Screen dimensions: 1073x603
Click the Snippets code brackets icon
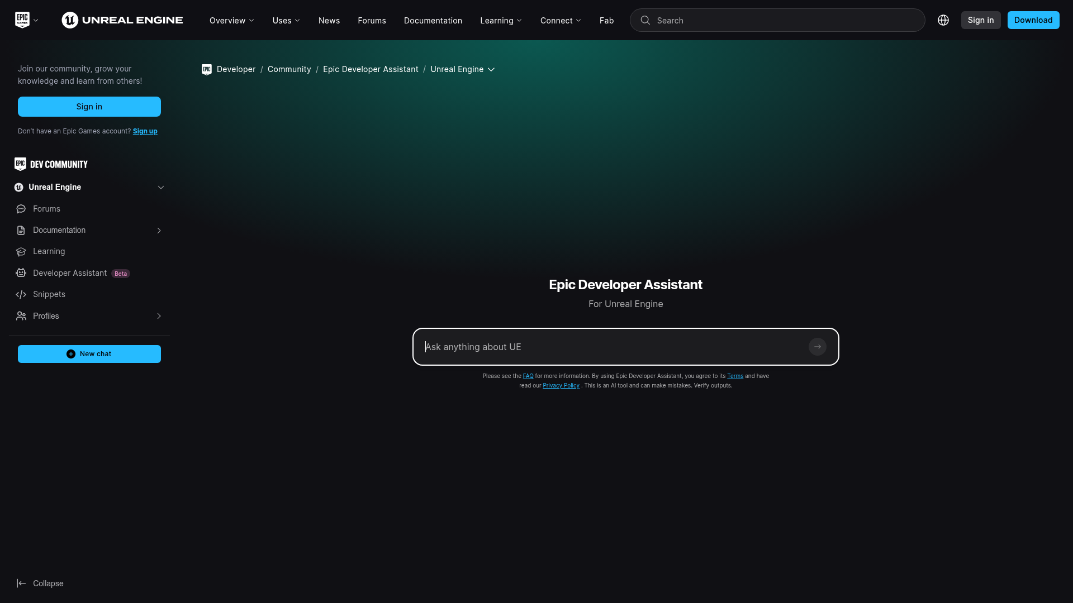[21, 294]
